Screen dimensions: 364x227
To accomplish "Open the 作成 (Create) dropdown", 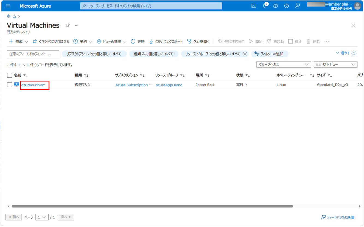I will point(19,42).
